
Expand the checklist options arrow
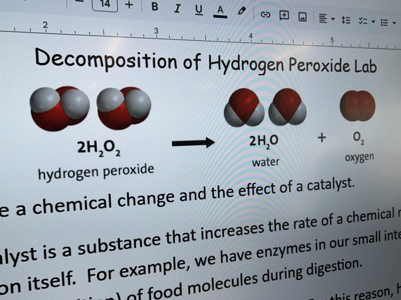[373, 22]
